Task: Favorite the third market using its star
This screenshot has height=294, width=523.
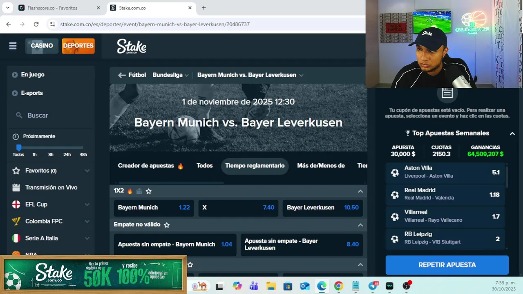Action: coord(190,265)
